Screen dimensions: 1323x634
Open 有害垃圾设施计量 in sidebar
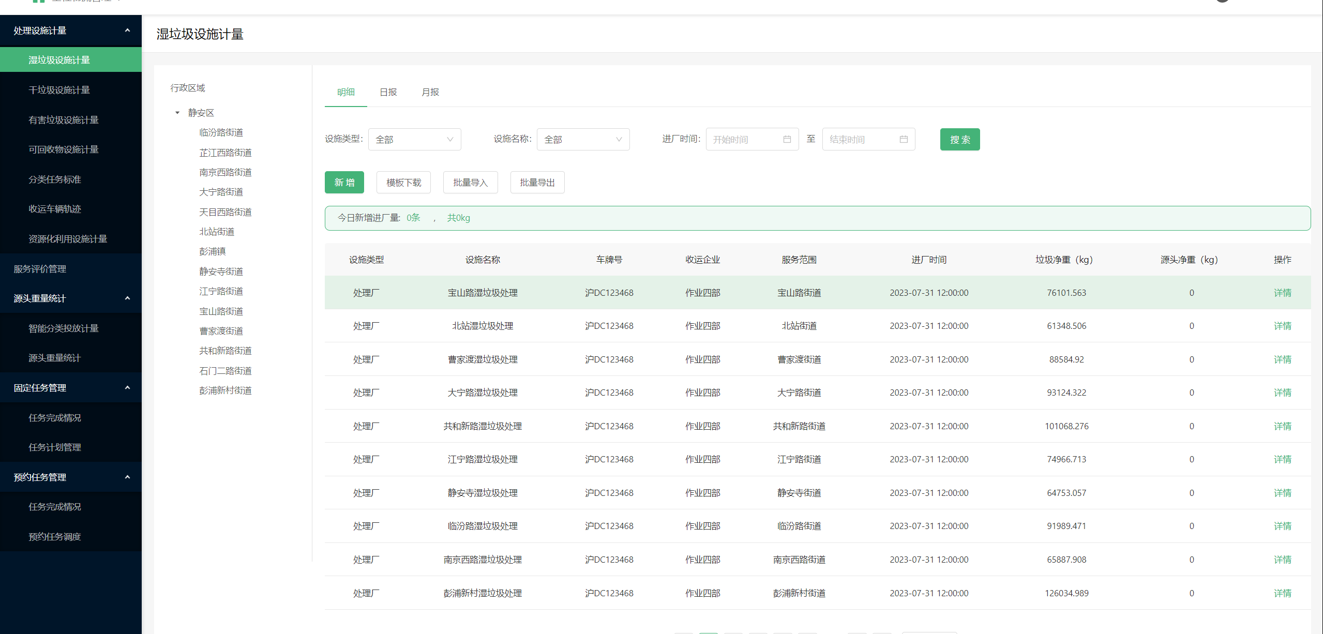71,120
